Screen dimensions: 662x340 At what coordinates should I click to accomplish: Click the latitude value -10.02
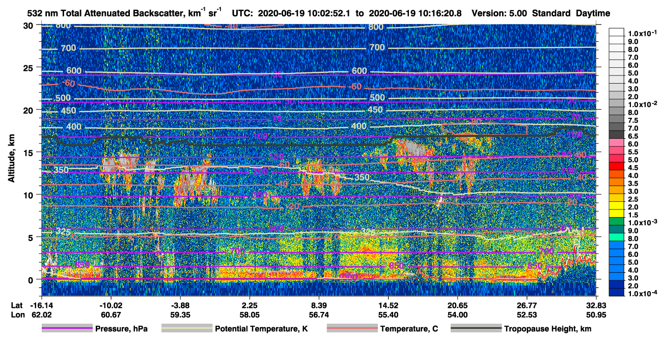click(x=111, y=305)
